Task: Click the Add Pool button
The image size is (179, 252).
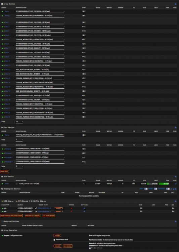Action: (x=4, y=172)
